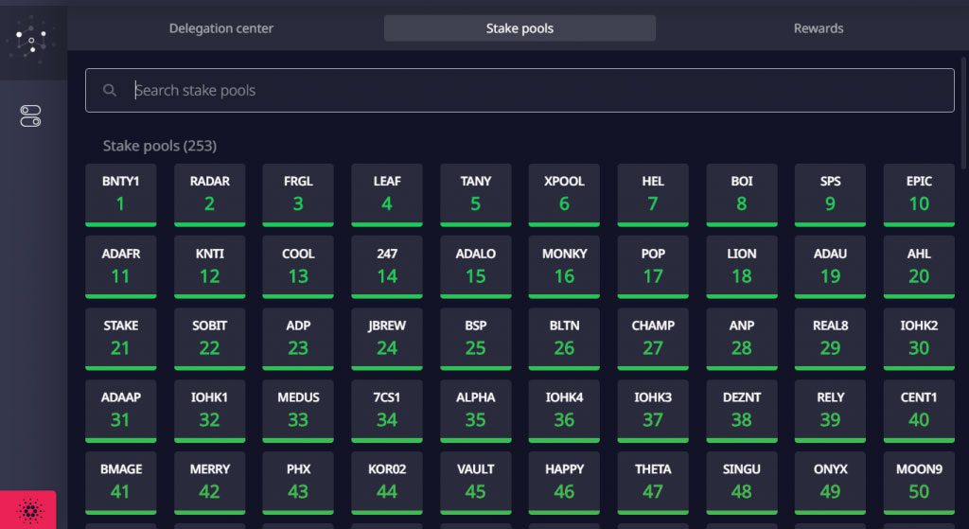Choose the MONKY stake pool tile

coord(564,267)
